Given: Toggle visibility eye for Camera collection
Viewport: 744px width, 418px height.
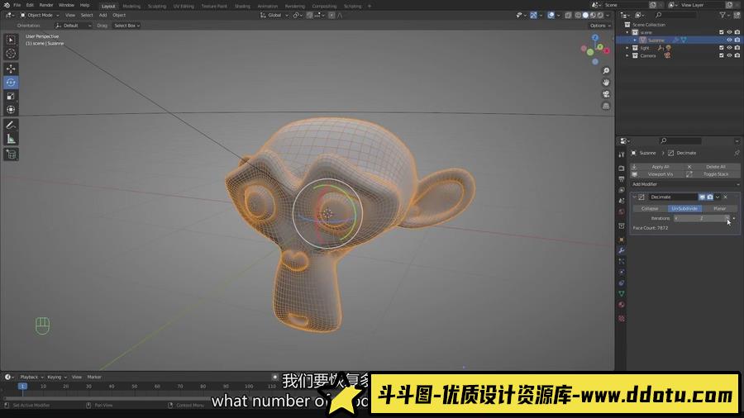Looking at the screenshot, I should tap(729, 55).
